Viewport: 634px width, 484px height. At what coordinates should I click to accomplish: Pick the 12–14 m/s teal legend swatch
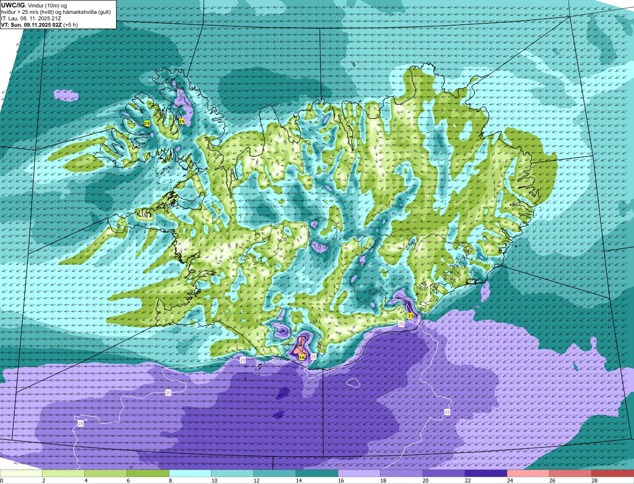(275, 474)
